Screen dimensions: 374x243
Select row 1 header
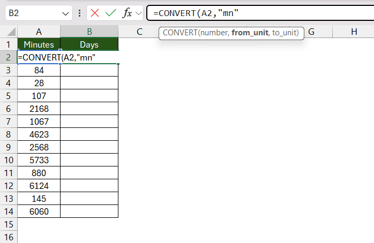pyautogui.click(x=9, y=44)
